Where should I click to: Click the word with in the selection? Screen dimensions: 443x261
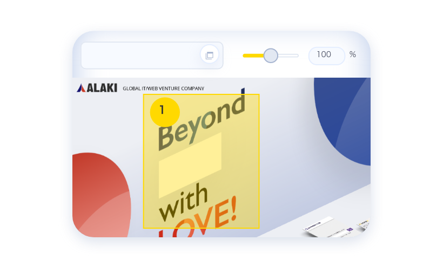pos(183,202)
